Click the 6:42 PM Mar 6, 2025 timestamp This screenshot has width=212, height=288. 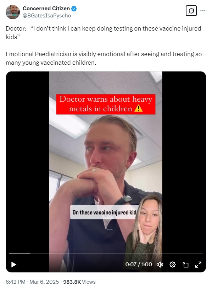click(x=32, y=282)
